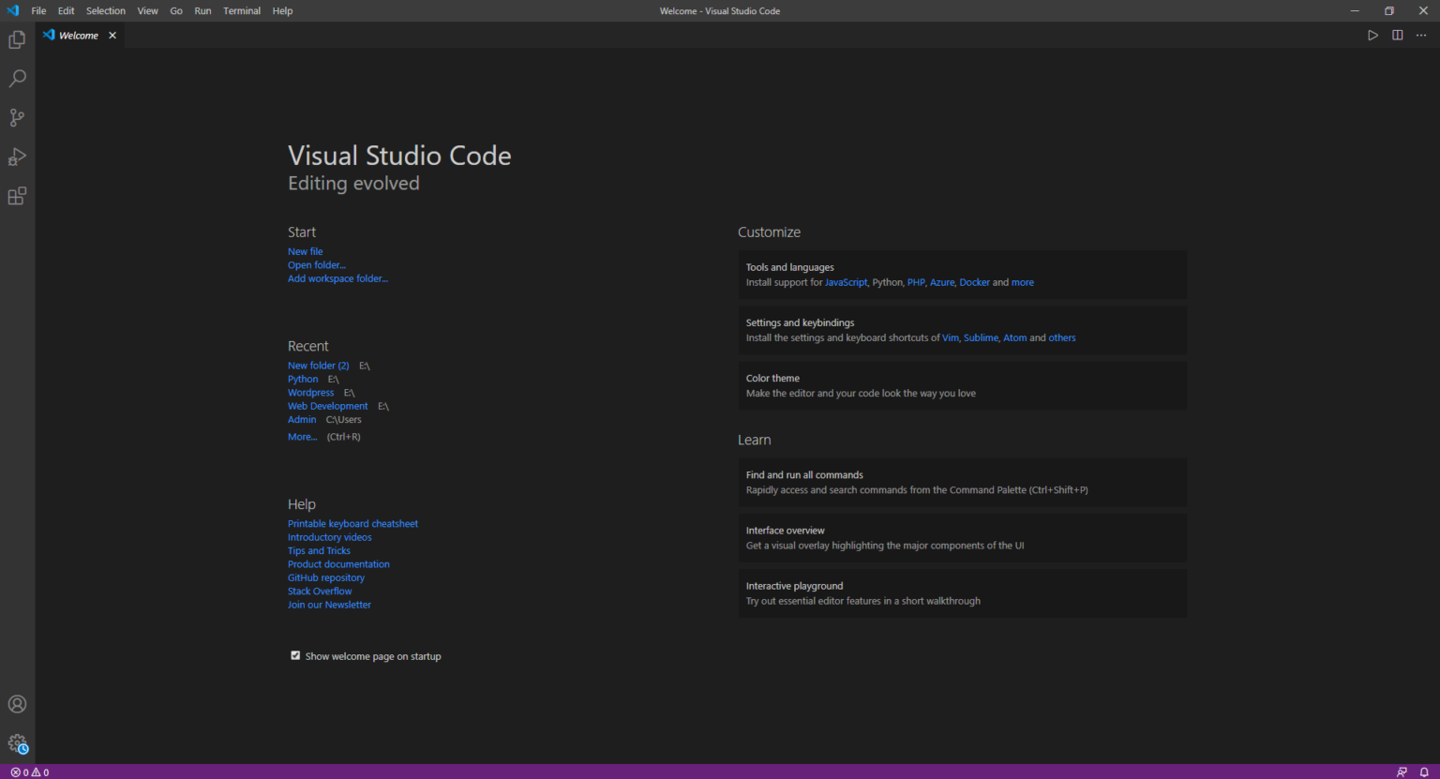The image size is (1440, 779).
Task: Open the View menu
Action: 148,10
